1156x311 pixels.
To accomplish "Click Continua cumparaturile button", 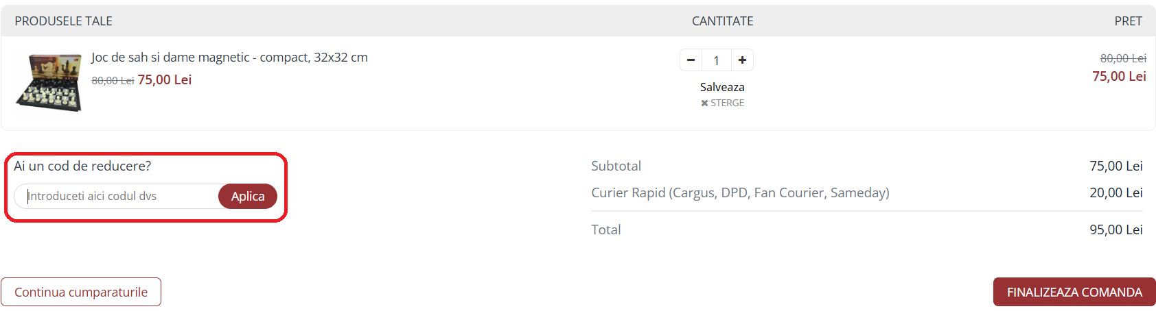I will click(81, 292).
